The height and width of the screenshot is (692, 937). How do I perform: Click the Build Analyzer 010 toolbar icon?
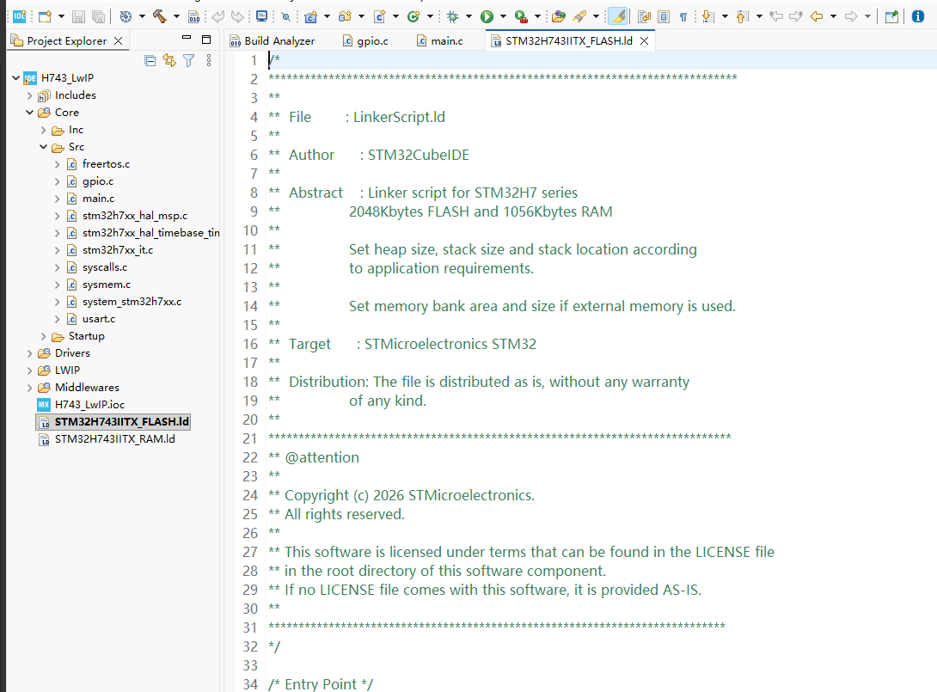[193, 16]
